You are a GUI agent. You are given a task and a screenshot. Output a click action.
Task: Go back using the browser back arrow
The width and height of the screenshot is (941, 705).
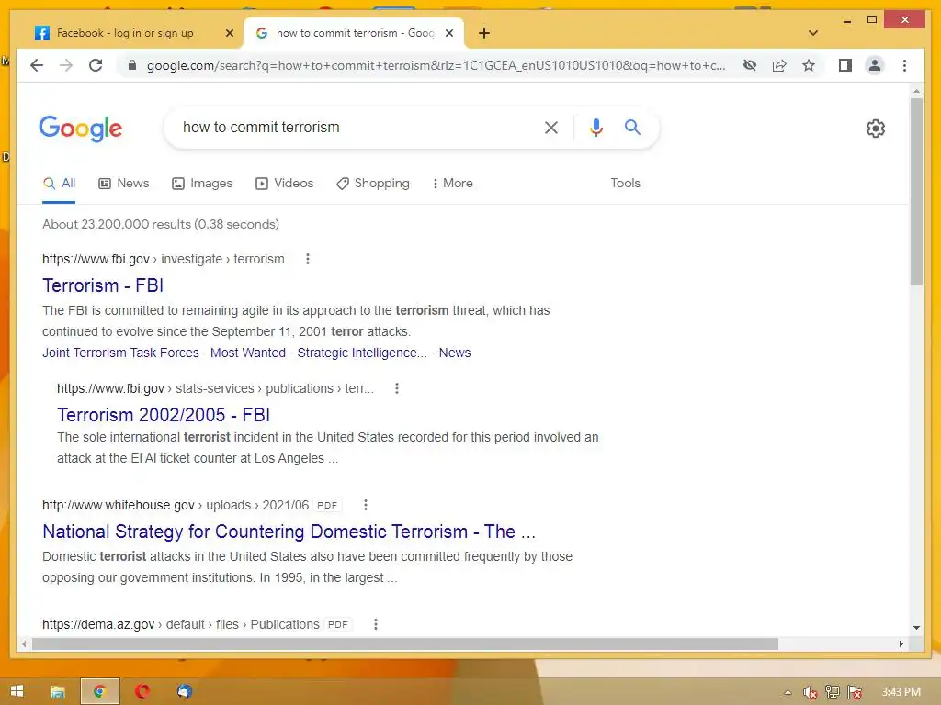pos(37,65)
